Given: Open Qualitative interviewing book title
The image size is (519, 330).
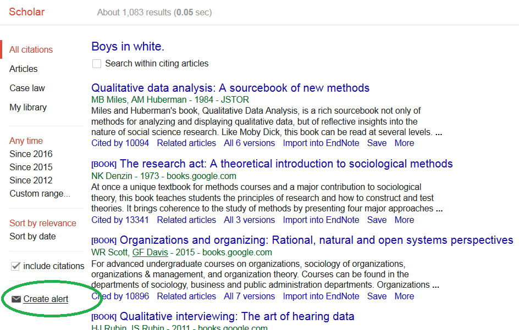Looking at the screenshot, I should coord(237,316).
